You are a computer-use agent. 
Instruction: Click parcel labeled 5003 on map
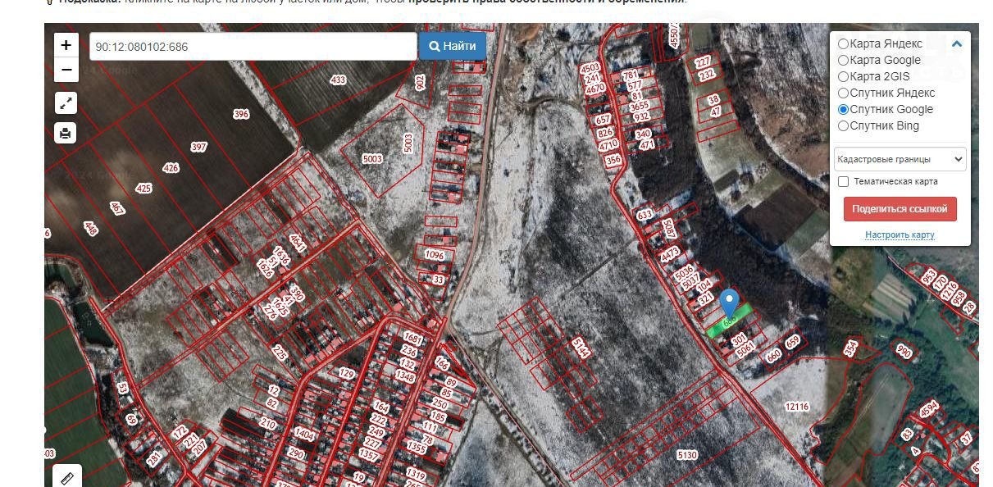click(x=372, y=159)
